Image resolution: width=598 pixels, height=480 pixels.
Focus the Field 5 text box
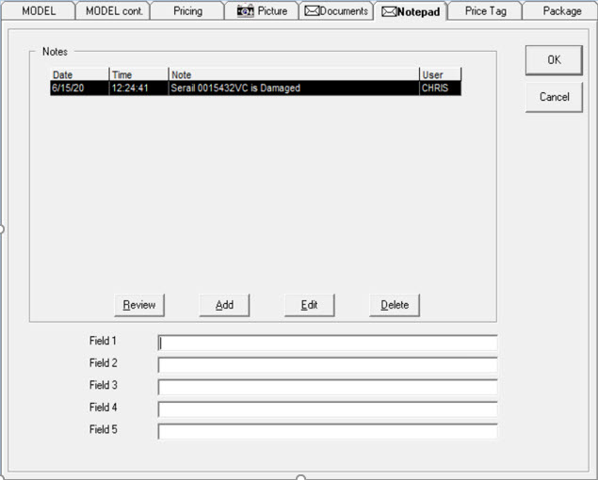coord(328,432)
